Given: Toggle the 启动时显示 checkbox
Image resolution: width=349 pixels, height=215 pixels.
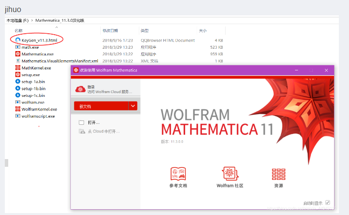Looking at the screenshot, I should 328,202.
